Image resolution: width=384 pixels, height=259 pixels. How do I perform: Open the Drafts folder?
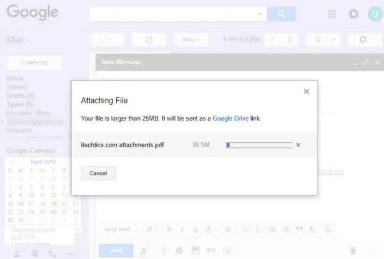(x=20, y=96)
